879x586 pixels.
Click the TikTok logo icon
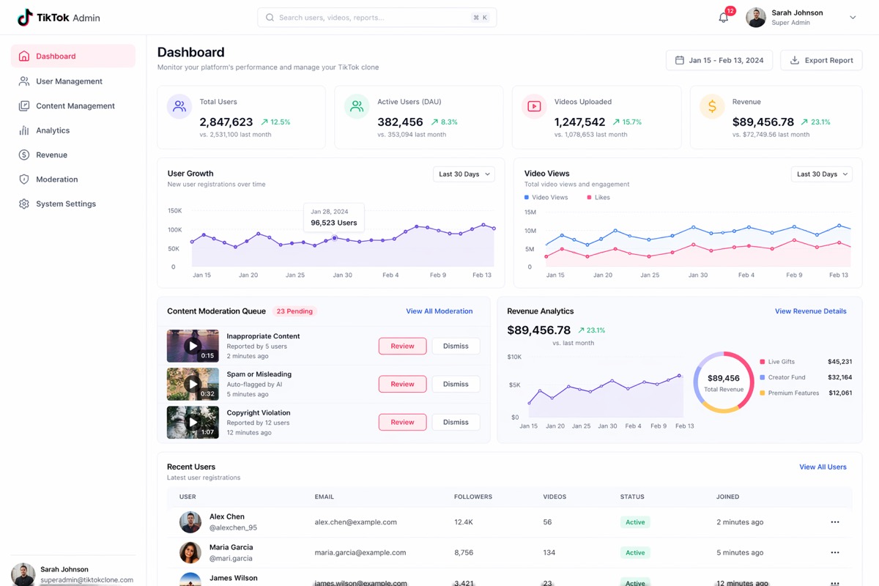(x=25, y=18)
